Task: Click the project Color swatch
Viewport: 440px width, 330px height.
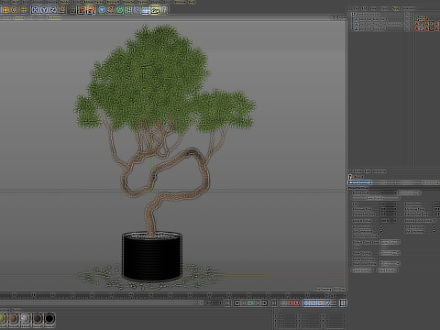Action: coord(384,247)
